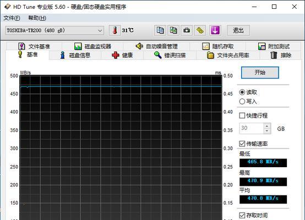Switch to the 擦除 tab
The height and width of the screenshot is (220, 305).
click(281, 55)
